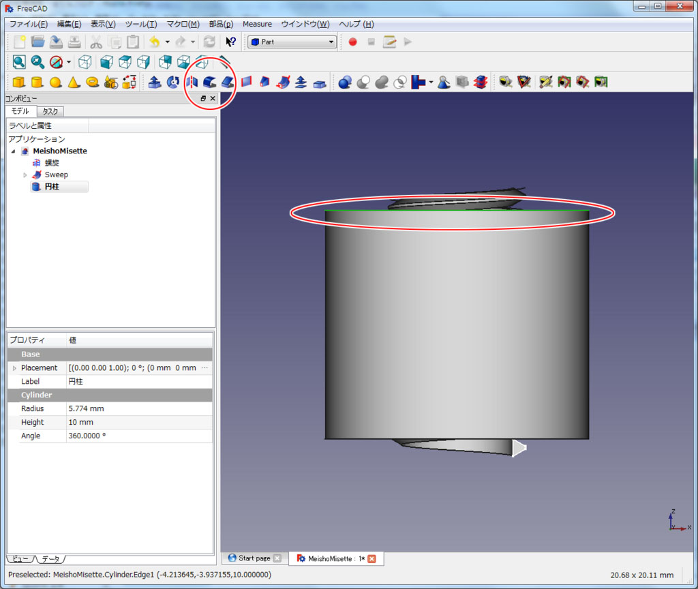The width and height of the screenshot is (698, 589).
Task: Click the Thickness tool icon
Action: click(x=320, y=82)
